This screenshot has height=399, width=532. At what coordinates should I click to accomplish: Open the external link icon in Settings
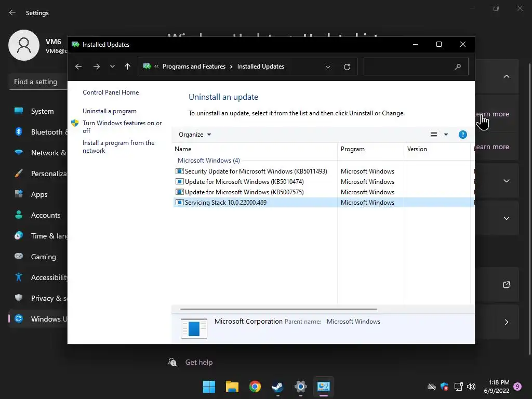click(506, 285)
